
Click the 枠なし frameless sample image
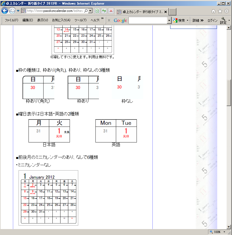(128, 87)
